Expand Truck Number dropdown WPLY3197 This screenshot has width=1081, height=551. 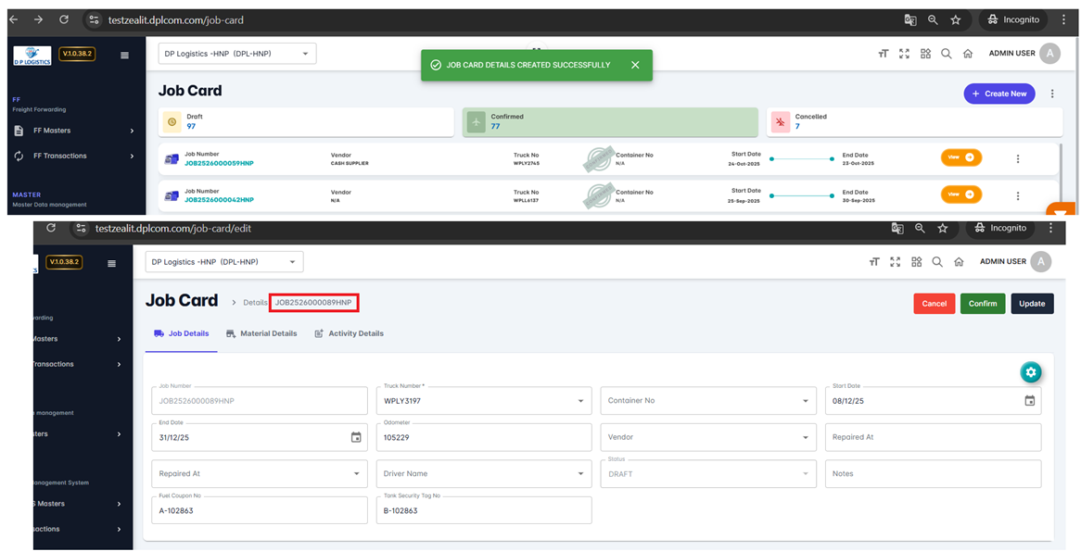581,401
